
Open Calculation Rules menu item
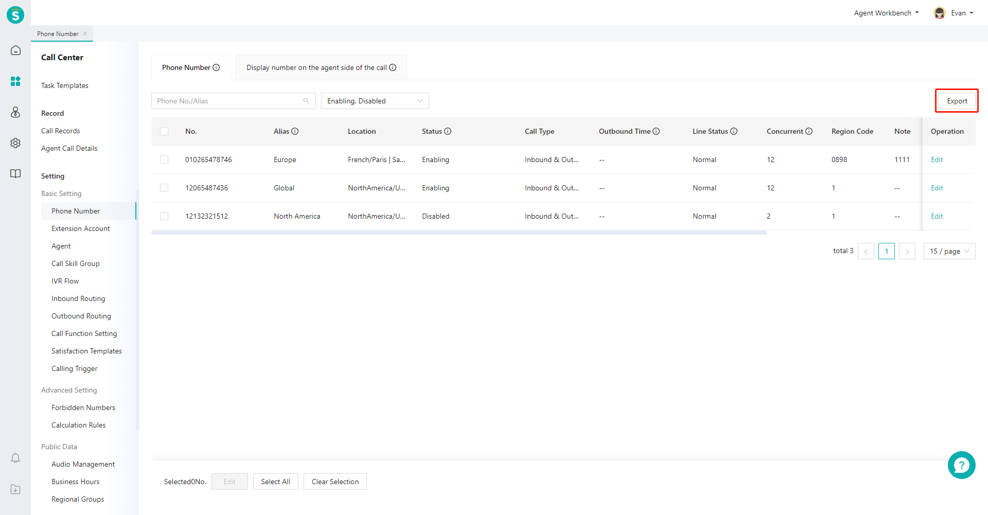79,425
